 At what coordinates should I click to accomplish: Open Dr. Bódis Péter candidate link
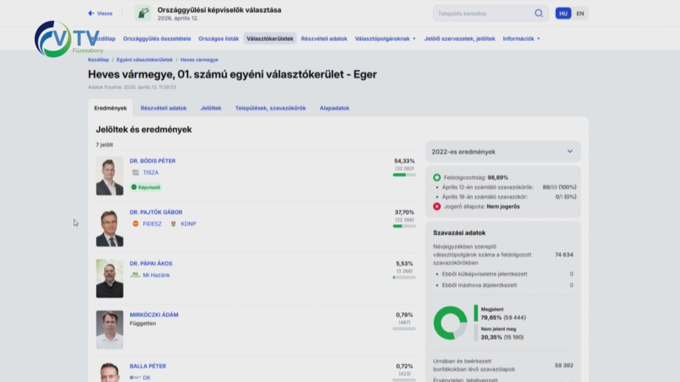pyautogui.click(x=153, y=161)
